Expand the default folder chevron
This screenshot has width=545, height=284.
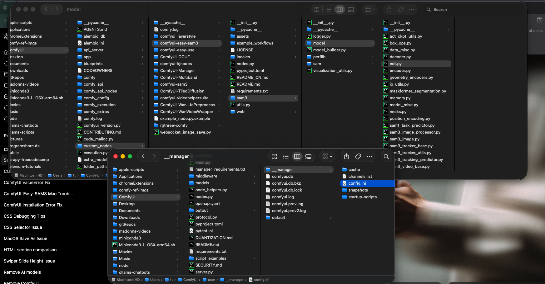pyautogui.click(x=331, y=217)
